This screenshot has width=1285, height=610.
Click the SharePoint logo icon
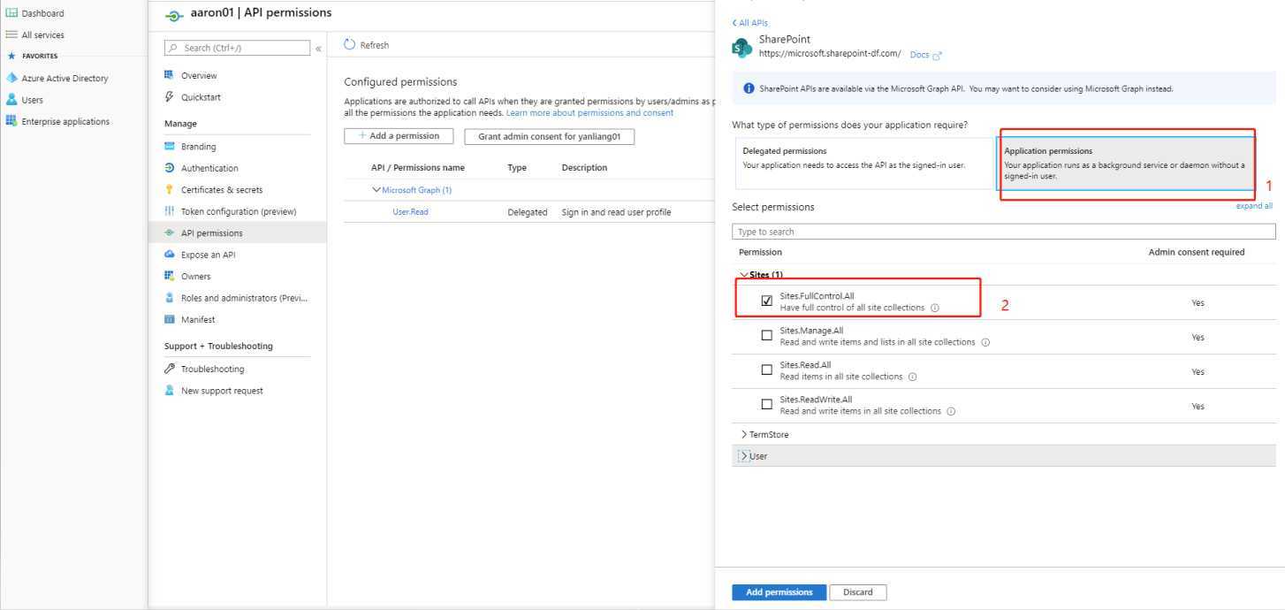coord(742,47)
